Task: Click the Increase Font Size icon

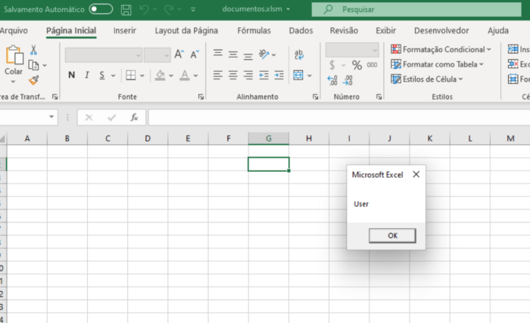Action: click(179, 54)
